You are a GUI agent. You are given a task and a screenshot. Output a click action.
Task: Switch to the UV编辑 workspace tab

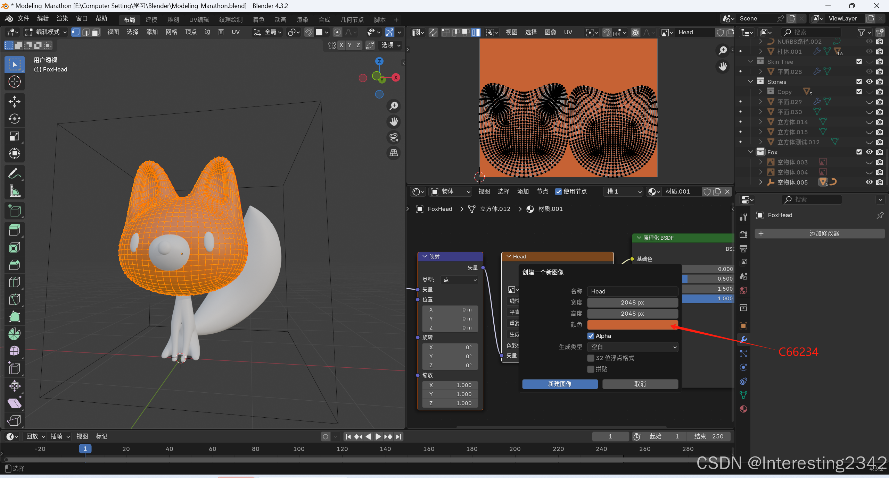click(199, 20)
